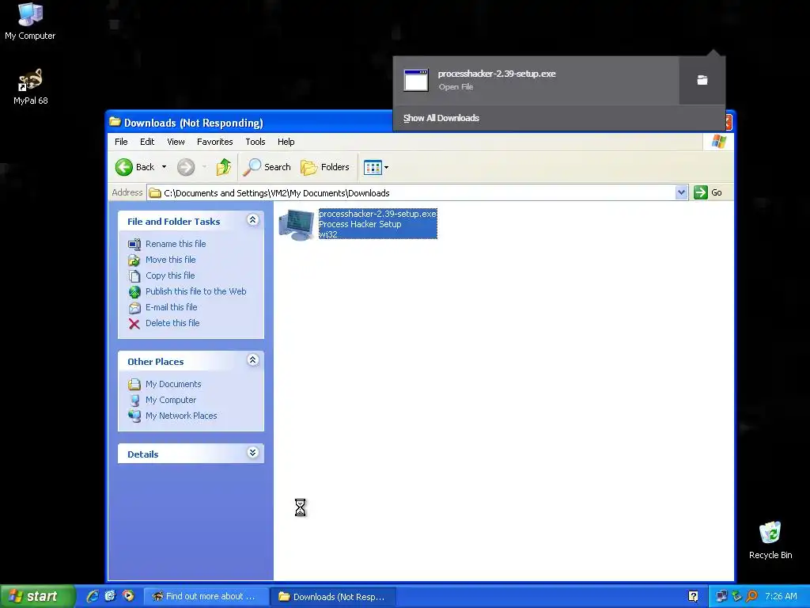This screenshot has height=608, width=810.
Task: Collapse File and Folder Tasks panel
Action: (x=252, y=220)
